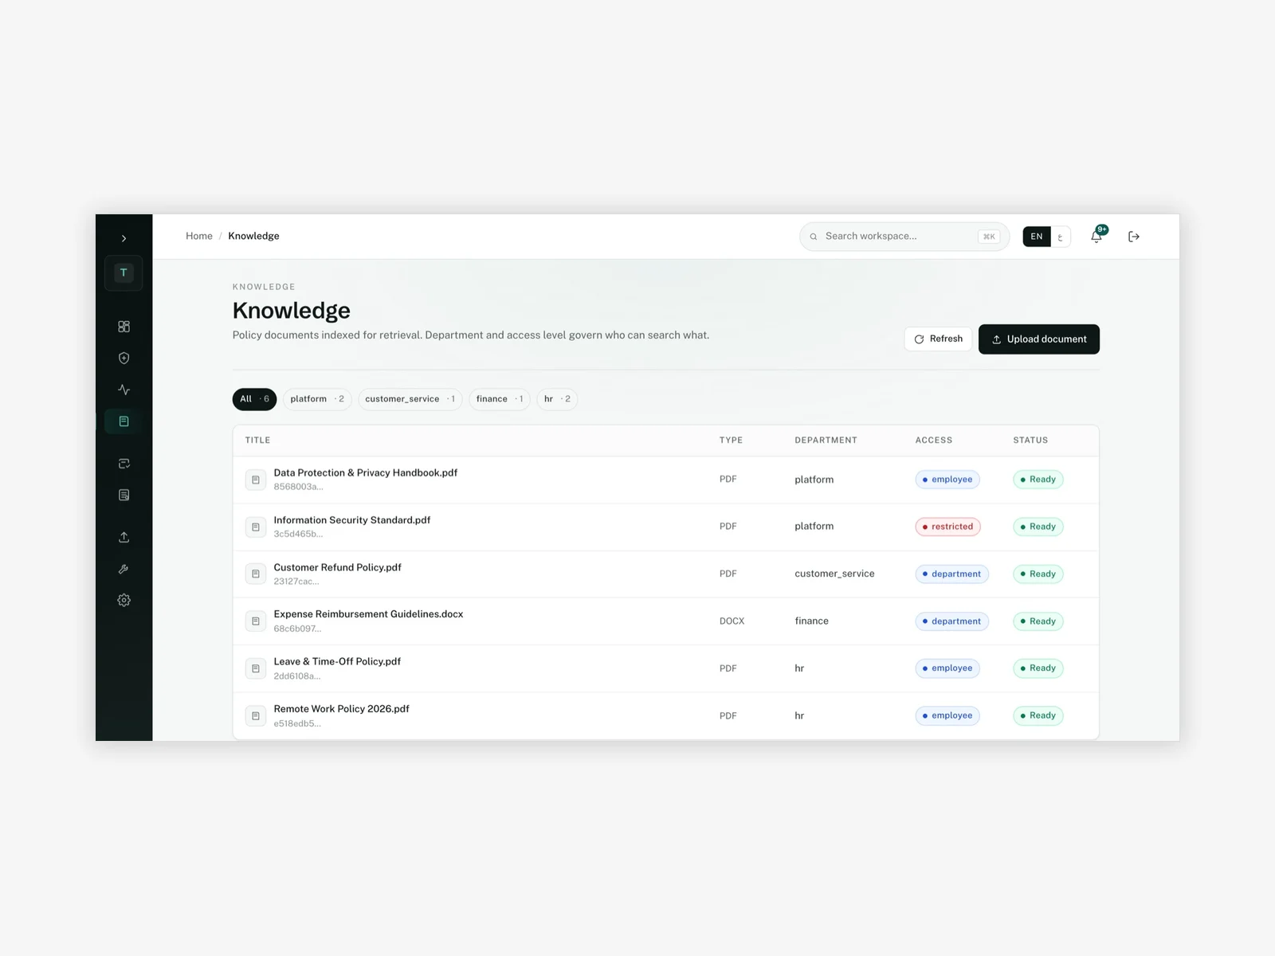Click the Refresh button

(x=938, y=339)
